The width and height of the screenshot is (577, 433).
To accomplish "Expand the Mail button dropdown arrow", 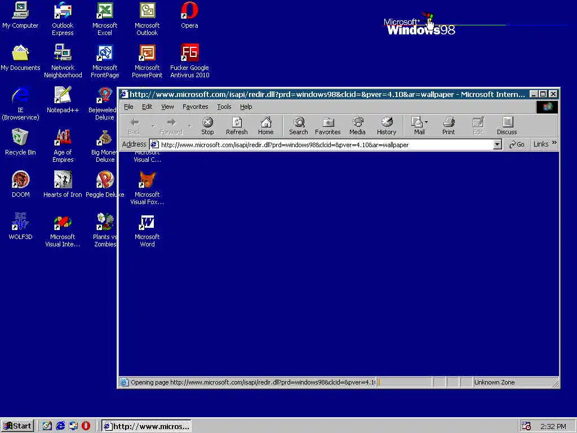I will pyautogui.click(x=427, y=122).
